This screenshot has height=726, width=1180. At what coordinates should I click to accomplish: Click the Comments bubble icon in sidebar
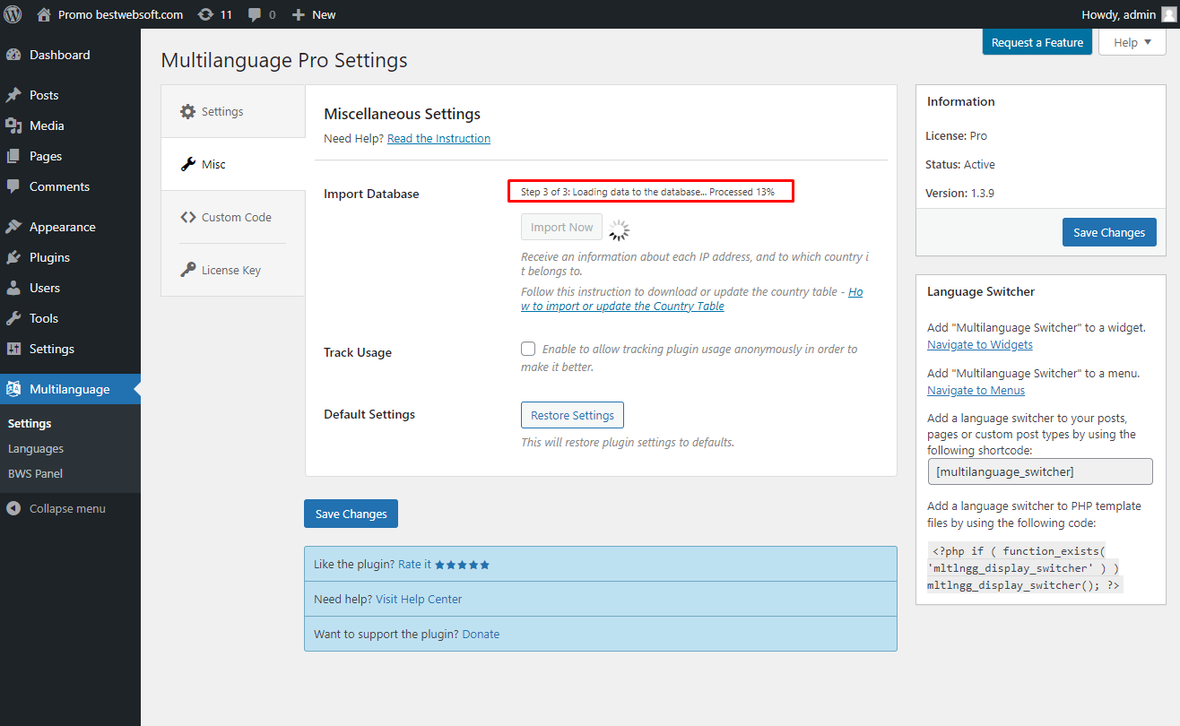(x=13, y=186)
